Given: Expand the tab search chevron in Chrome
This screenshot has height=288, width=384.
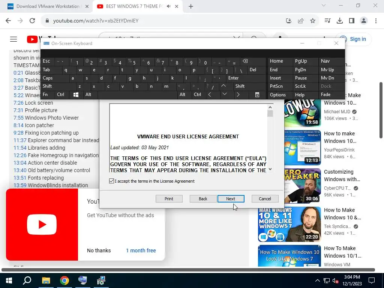Looking at the screenshot, I should 324,5.
